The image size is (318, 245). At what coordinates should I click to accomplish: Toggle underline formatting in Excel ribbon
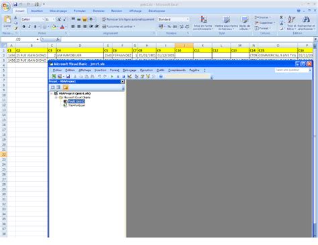(35, 27)
